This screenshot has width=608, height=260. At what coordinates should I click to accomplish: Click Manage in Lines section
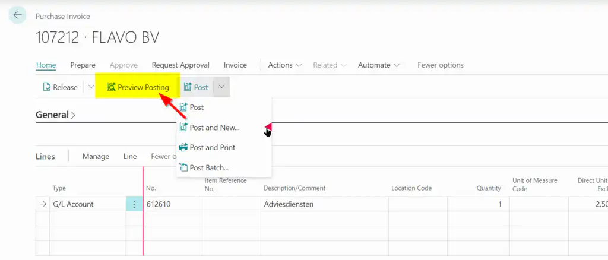(x=96, y=157)
